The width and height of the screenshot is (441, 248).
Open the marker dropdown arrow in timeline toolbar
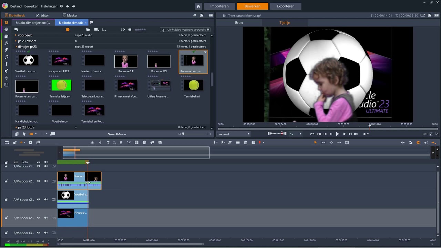click(264, 143)
